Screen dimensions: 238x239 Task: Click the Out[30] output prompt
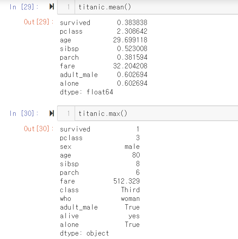(x=39, y=129)
